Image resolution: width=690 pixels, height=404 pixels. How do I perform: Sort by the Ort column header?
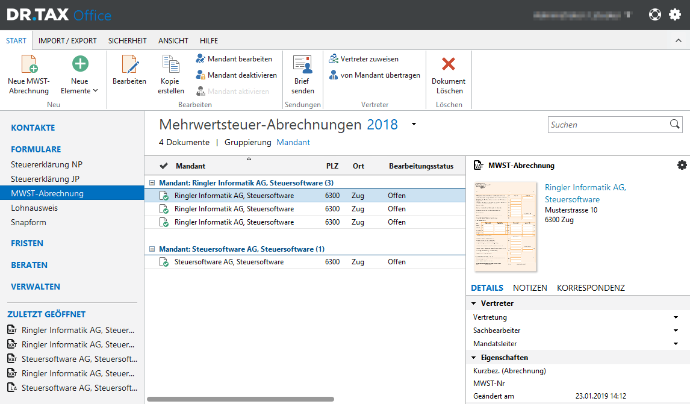pos(358,166)
